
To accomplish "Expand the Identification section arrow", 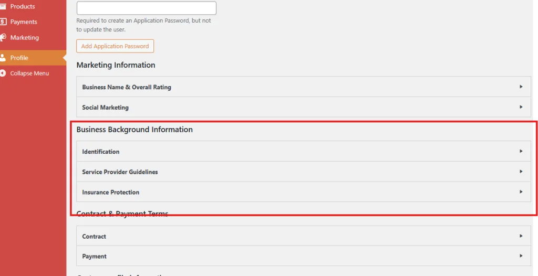I will (521, 151).
